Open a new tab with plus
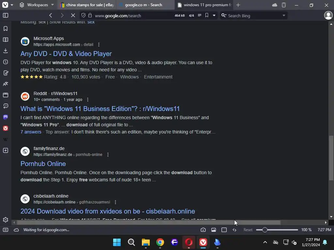This screenshot has width=334, height=250. coord(238,5)
